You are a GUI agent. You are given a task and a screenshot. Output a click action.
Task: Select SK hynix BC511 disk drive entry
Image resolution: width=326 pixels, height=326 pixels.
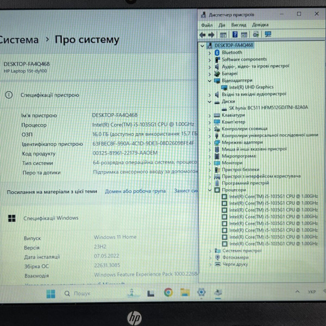pyautogui.click(x=268, y=108)
